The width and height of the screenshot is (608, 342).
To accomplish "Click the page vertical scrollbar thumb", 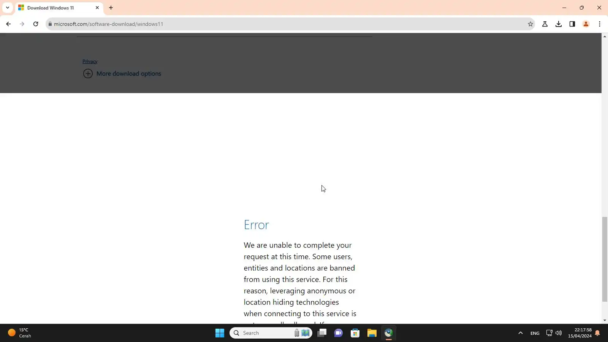I will click(x=605, y=259).
